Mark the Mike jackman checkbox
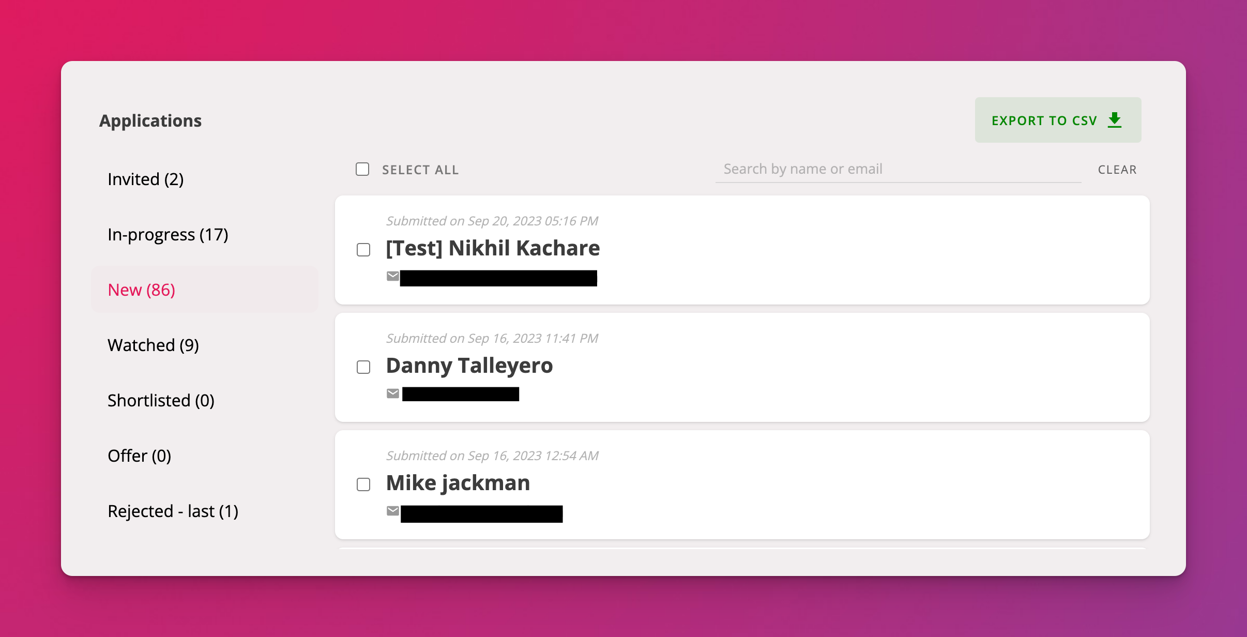 pyautogui.click(x=363, y=484)
